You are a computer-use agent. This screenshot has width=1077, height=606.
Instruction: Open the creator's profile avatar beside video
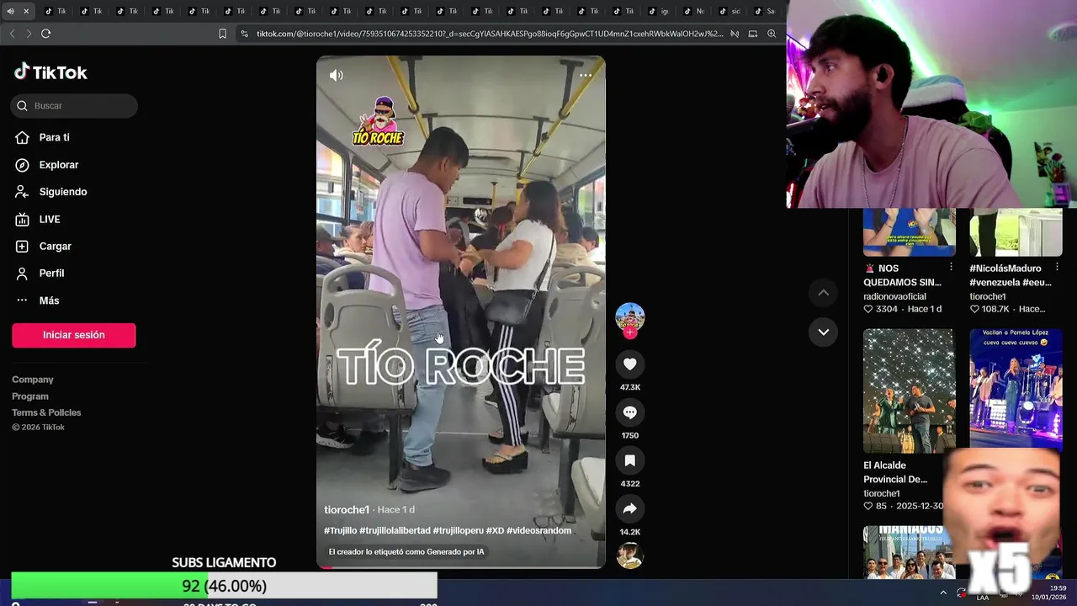(630, 316)
